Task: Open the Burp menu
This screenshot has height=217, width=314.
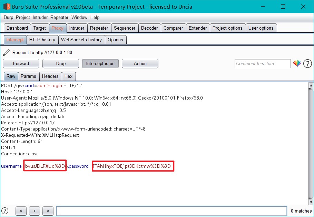Action: [x=8, y=18]
